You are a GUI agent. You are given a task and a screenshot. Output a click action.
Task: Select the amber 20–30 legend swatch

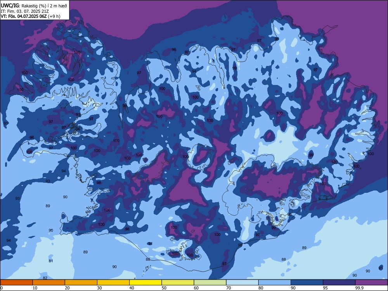tap(81, 282)
